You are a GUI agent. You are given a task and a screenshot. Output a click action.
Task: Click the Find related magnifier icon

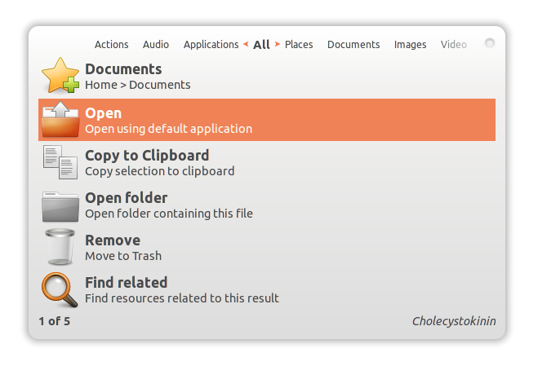pyautogui.click(x=60, y=289)
